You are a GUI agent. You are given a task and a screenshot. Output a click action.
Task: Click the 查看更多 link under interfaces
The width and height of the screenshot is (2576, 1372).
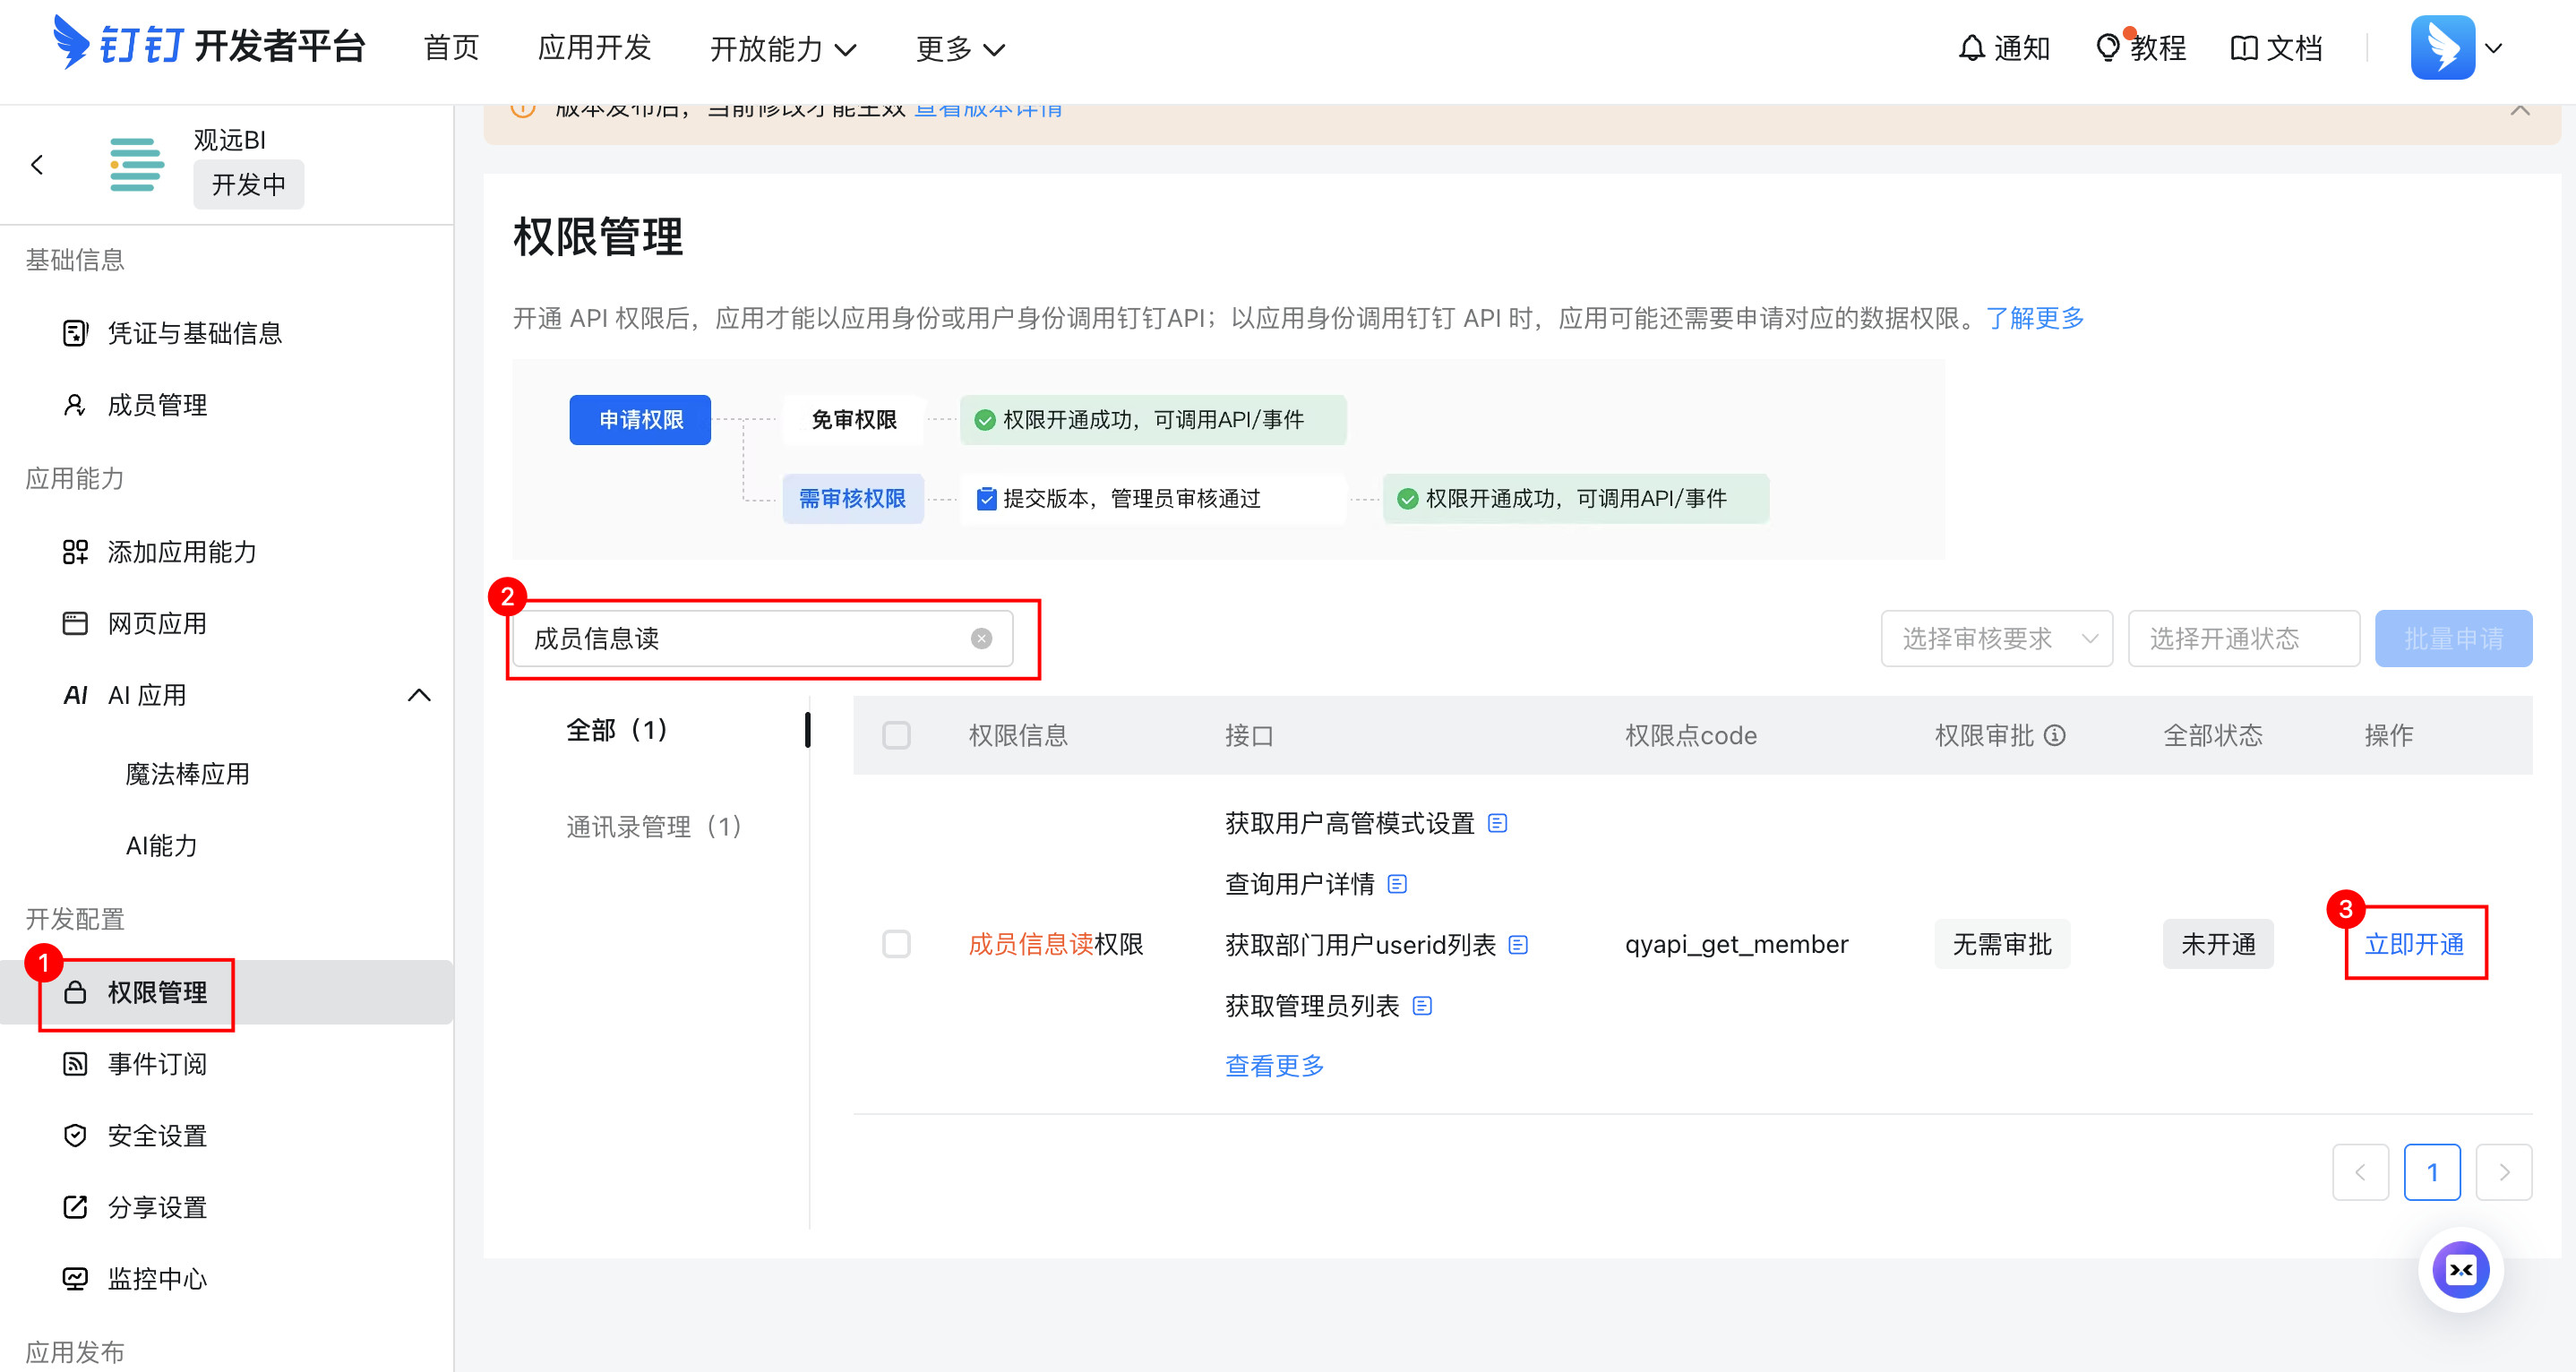pyautogui.click(x=1274, y=1066)
